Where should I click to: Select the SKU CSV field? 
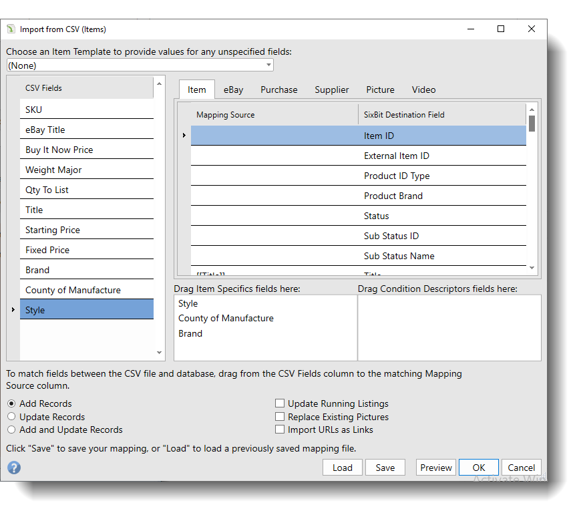coord(87,110)
